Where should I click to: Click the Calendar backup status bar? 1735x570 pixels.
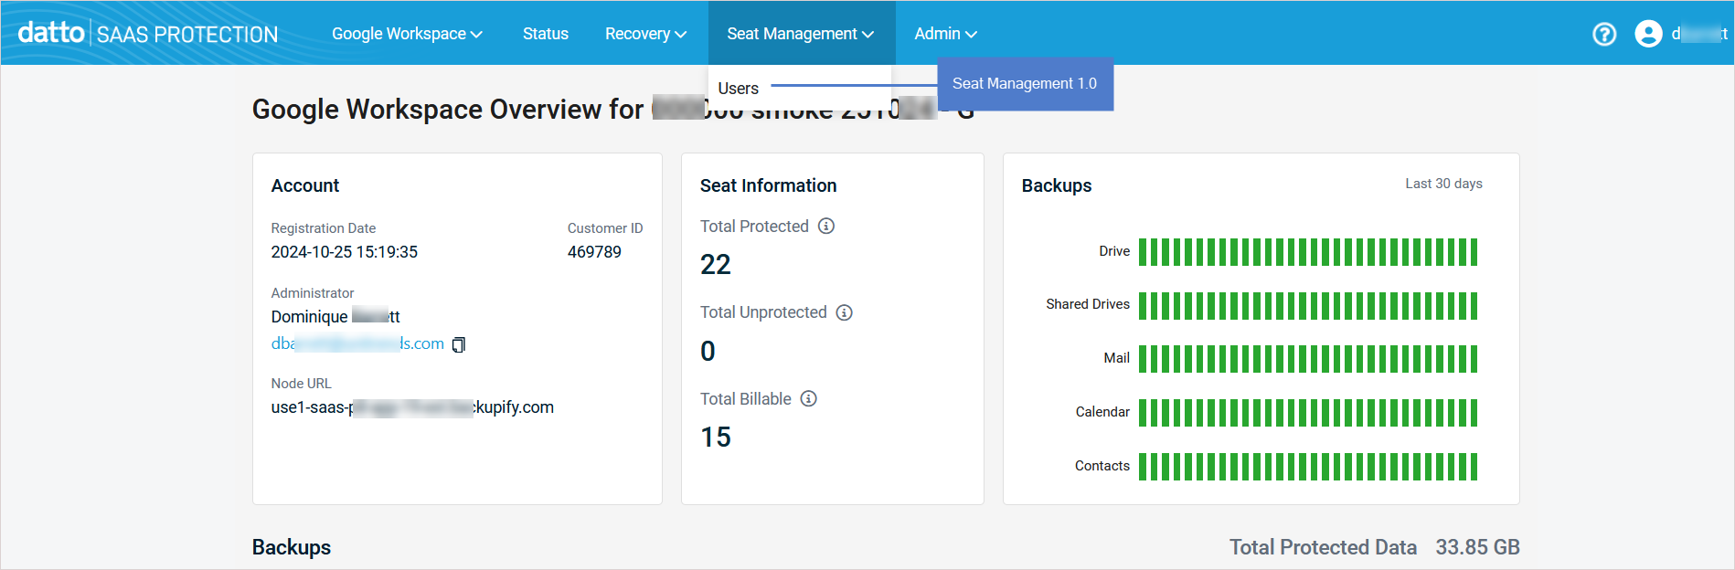click(x=1308, y=413)
